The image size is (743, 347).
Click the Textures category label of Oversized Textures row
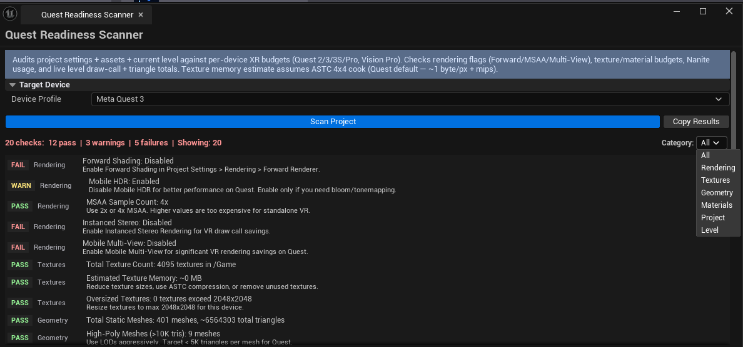(x=51, y=303)
